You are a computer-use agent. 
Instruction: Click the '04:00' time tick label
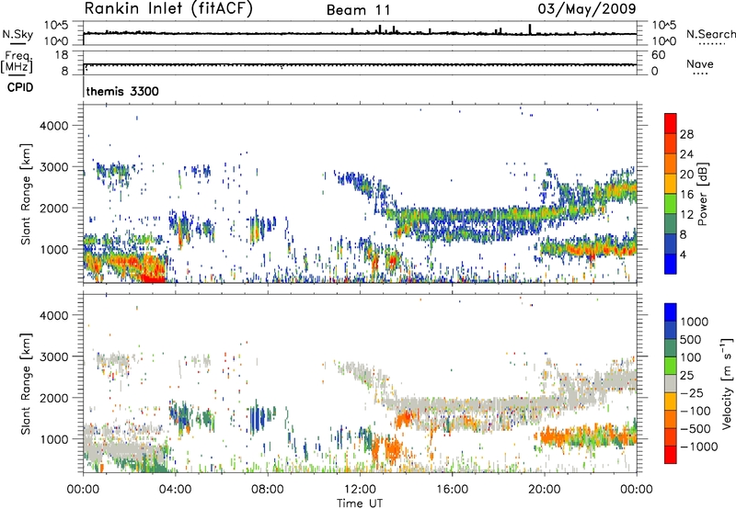[175, 490]
